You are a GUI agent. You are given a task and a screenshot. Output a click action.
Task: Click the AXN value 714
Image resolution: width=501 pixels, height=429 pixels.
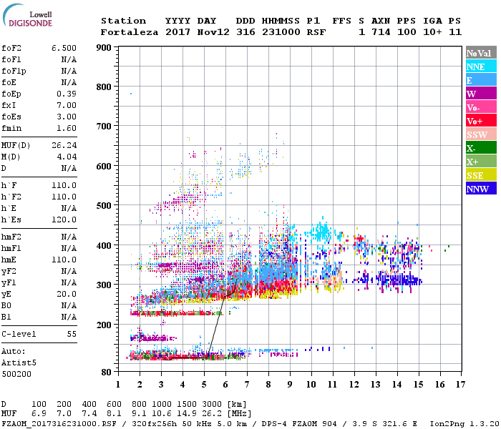coord(381,32)
